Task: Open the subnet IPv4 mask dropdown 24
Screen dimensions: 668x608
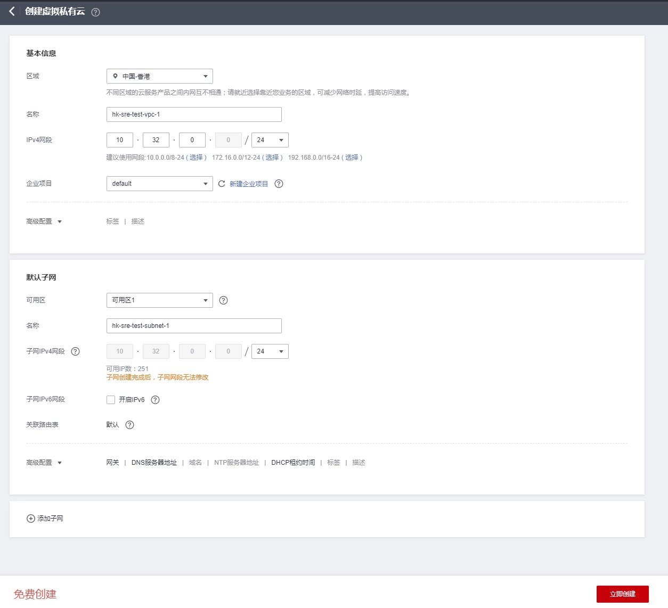Action: pyautogui.click(x=270, y=351)
